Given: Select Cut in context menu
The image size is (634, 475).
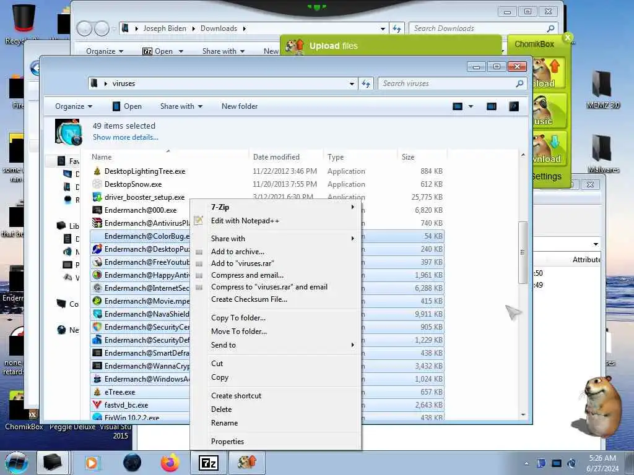Looking at the screenshot, I should pos(275,364).
